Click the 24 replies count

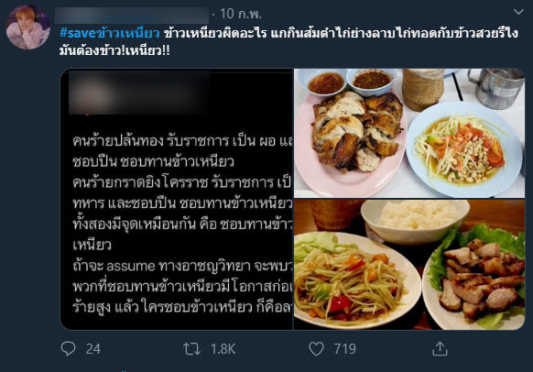[x=93, y=349]
